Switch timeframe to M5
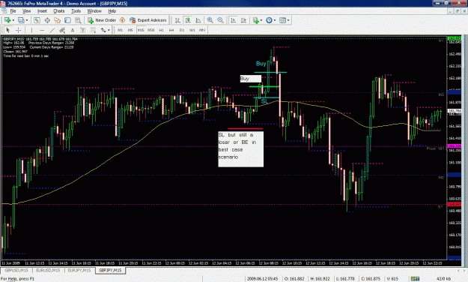This screenshot has width=468, height=282. tap(130, 30)
